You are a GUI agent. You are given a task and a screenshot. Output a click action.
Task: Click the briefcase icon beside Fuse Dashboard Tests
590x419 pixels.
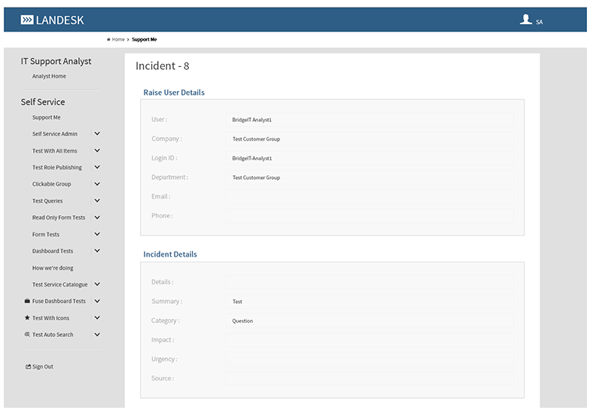tap(27, 301)
